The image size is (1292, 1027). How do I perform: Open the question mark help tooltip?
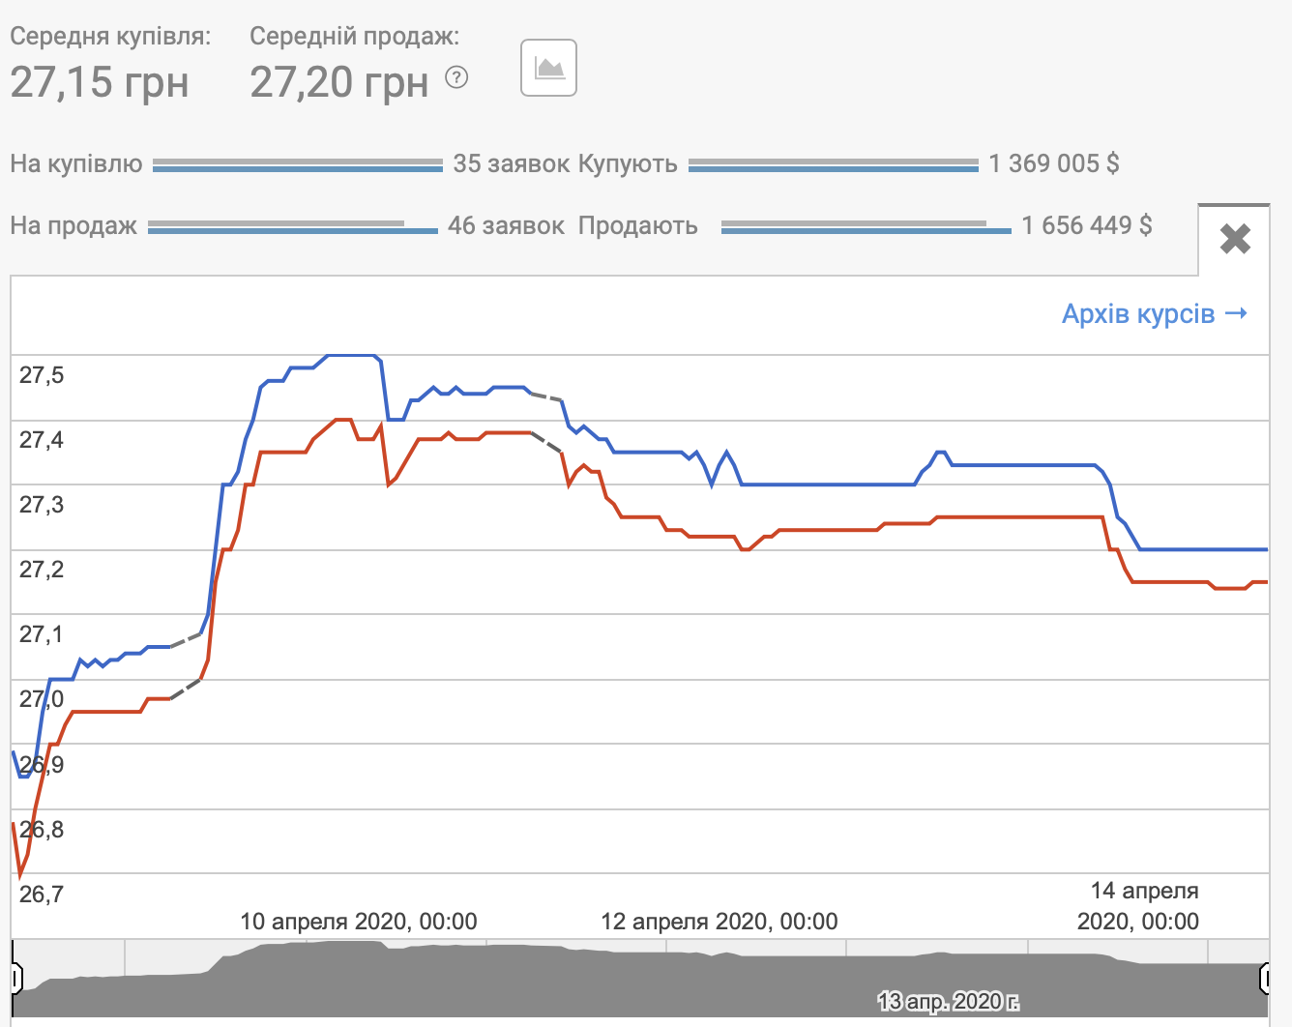(x=456, y=77)
